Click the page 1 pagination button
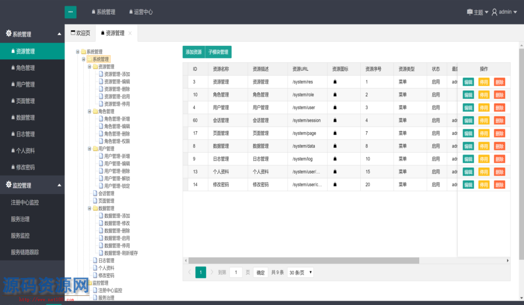The width and height of the screenshot is (524, 305). tap(200, 272)
